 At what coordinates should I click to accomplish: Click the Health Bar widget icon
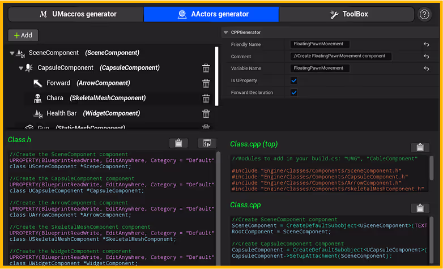[x=38, y=114]
